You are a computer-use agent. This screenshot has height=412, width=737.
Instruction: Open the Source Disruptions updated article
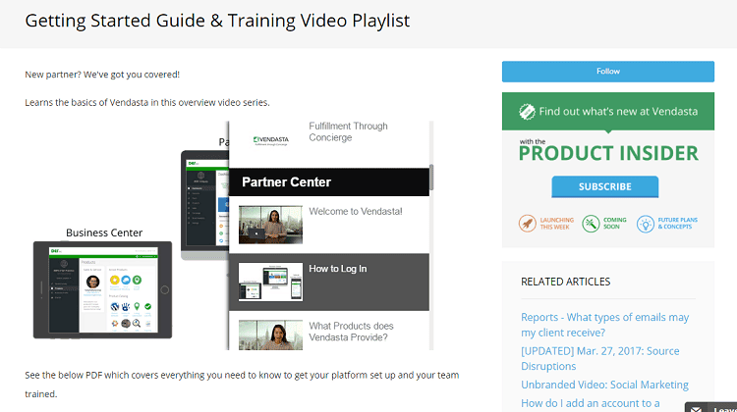(x=599, y=358)
